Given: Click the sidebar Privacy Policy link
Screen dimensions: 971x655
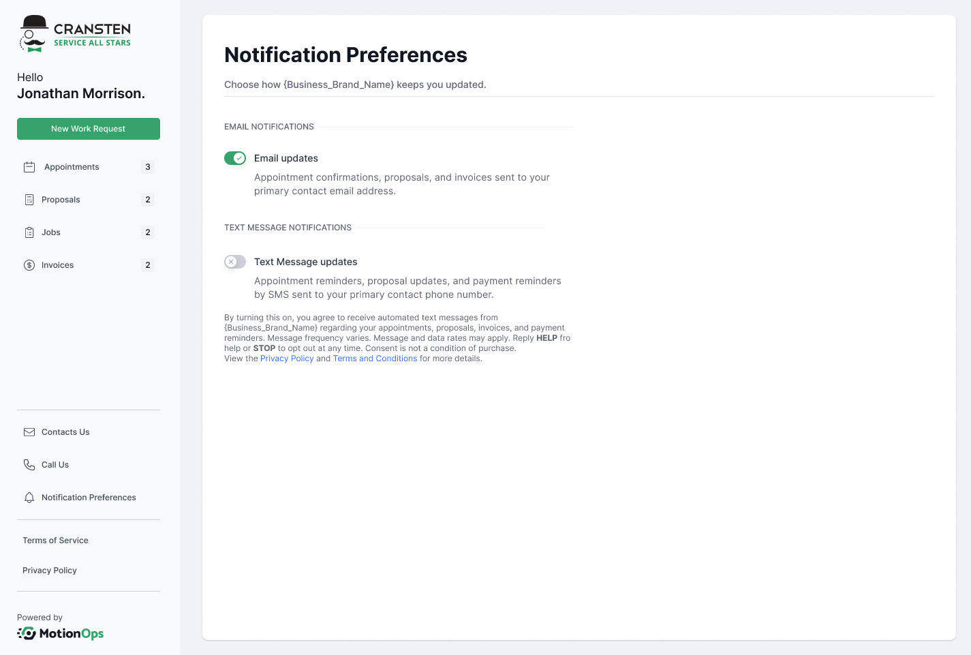Looking at the screenshot, I should [x=50, y=570].
